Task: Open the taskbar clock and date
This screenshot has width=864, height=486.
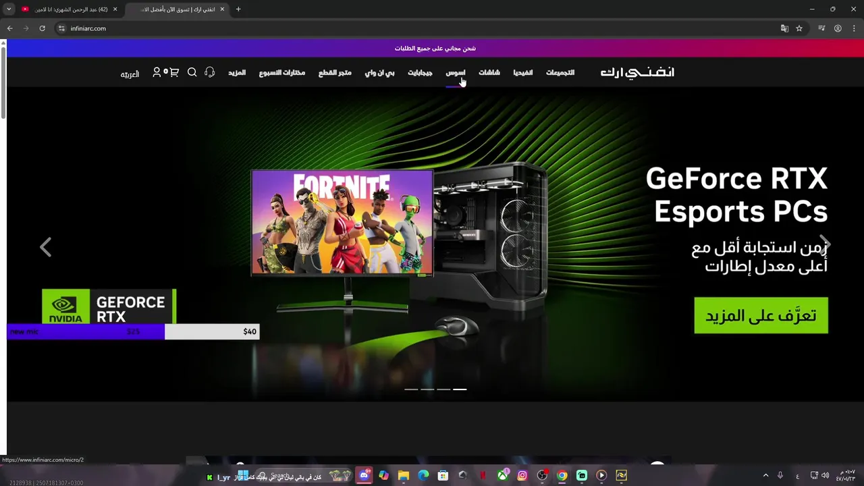Action: (x=846, y=475)
